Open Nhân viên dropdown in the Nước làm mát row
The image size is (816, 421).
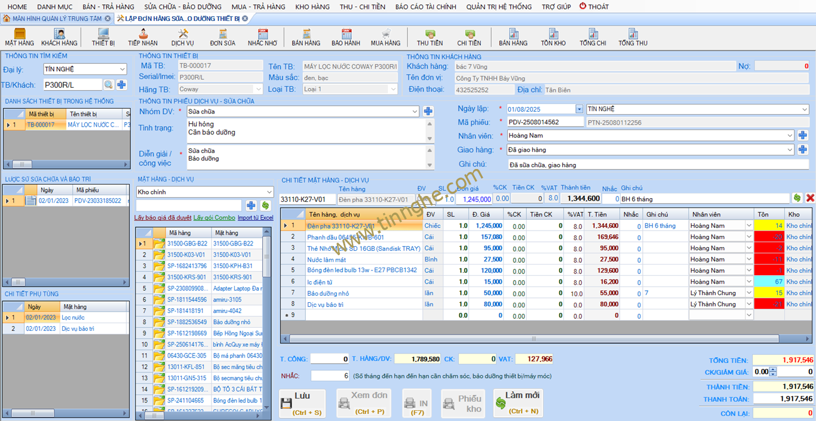(x=749, y=259)
